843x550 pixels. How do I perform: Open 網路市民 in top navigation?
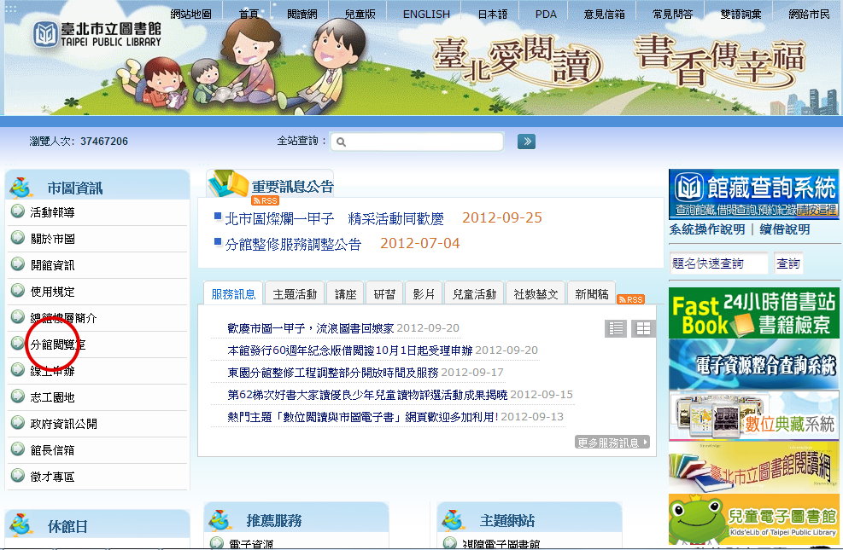809,14
